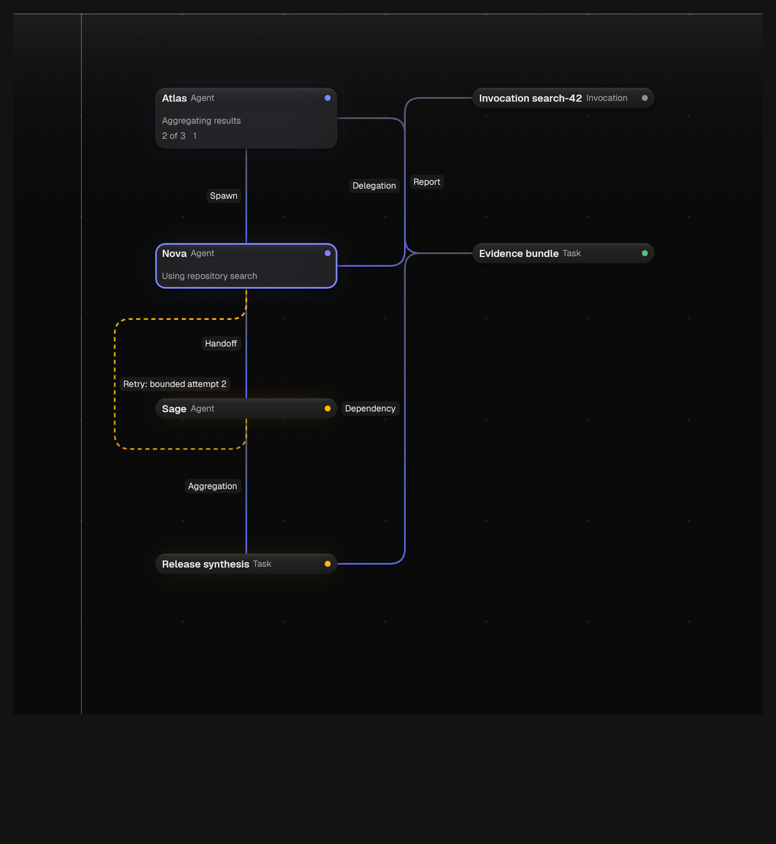Click the blue status dot on Atlas

(328, 98)
